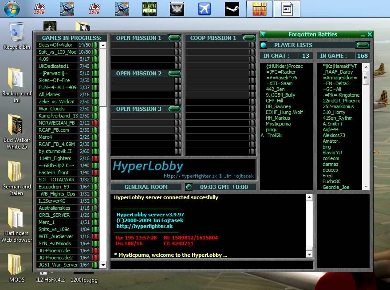This screenshot has height=290, width=390.
Task: Open the http://hyperfighter.sk link in chat
Action: click(145, 226)
